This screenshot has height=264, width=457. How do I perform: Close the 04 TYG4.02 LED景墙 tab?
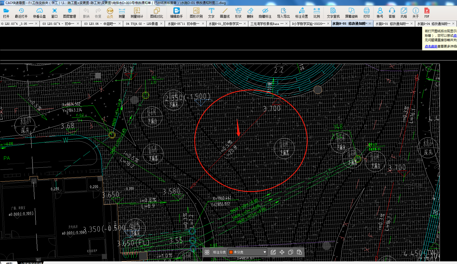pos(161,23)
